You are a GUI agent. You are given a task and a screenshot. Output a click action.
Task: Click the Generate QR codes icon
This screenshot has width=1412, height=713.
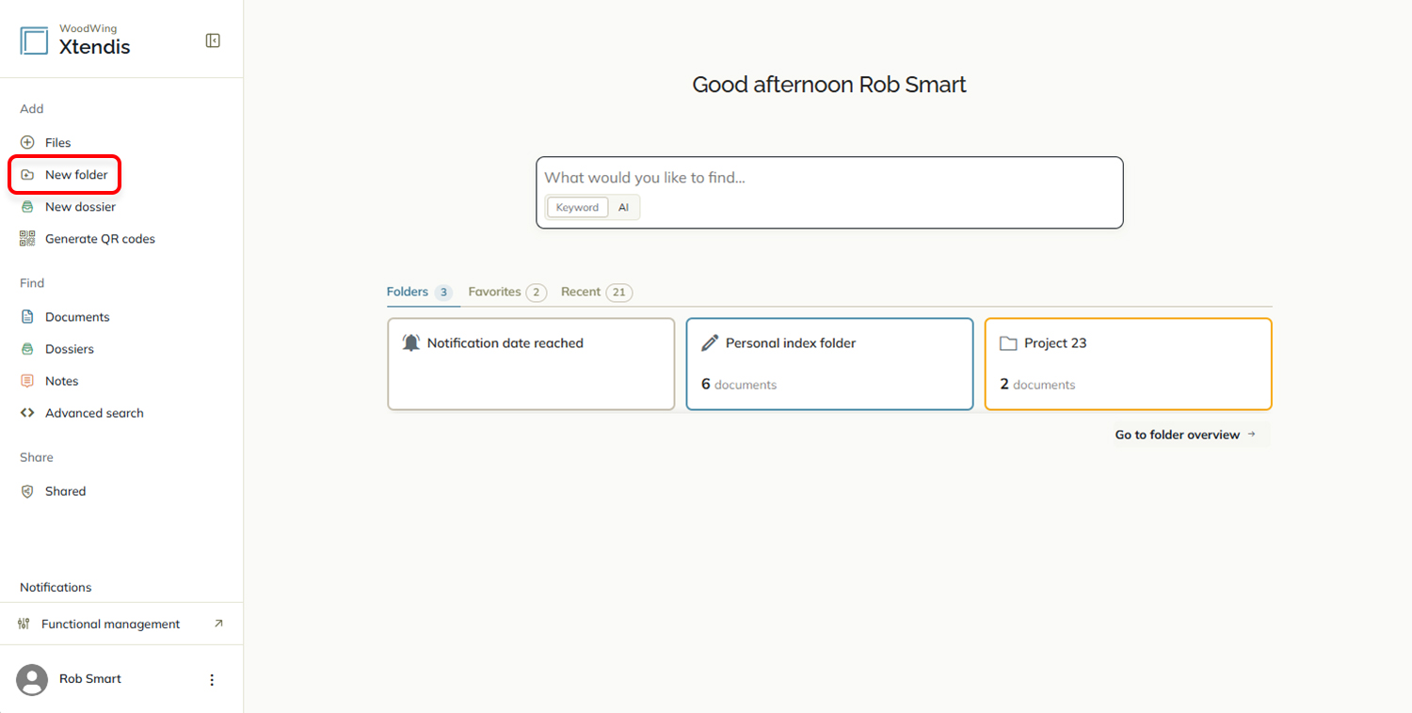(27, 239)
